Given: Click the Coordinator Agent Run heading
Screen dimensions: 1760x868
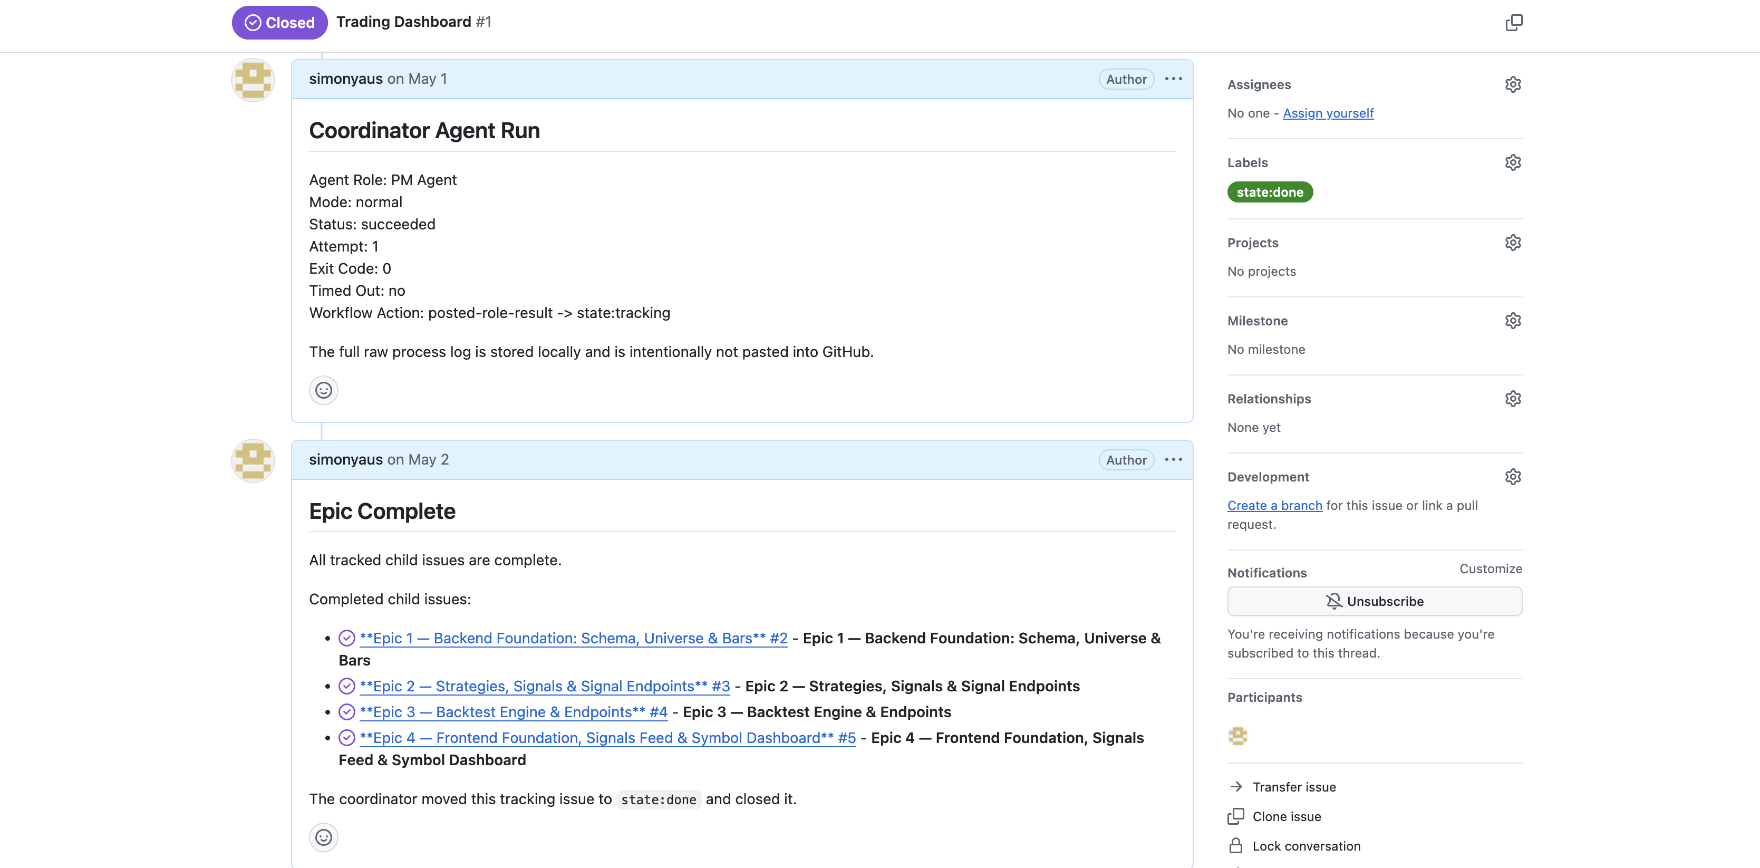Looking at the screenshot, I should pos(424,130).
